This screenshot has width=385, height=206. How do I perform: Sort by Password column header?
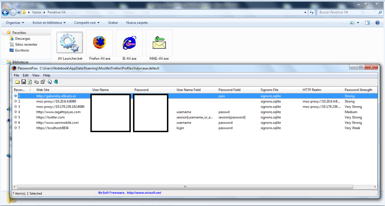(153, 90)
